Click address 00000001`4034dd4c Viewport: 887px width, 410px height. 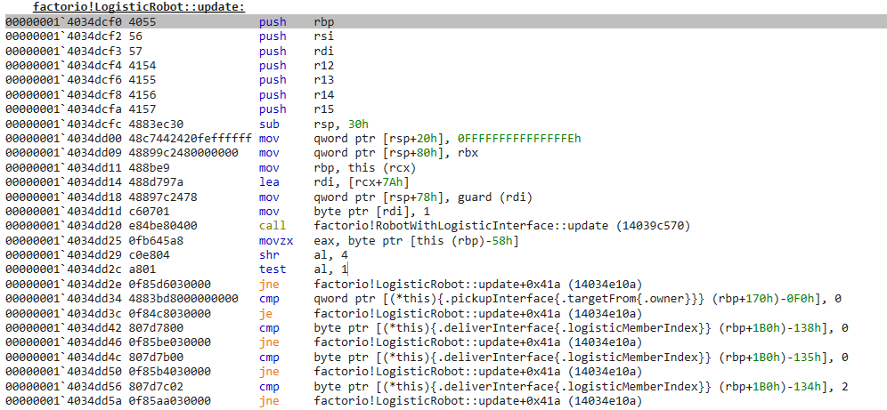(63, 357)
